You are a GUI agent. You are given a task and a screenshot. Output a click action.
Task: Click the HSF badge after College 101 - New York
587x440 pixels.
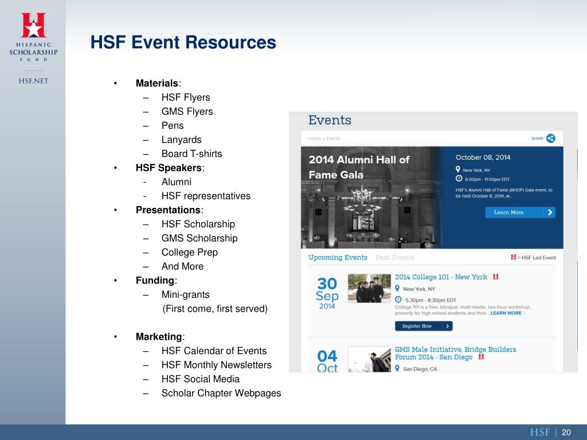(x=496, y=277)
